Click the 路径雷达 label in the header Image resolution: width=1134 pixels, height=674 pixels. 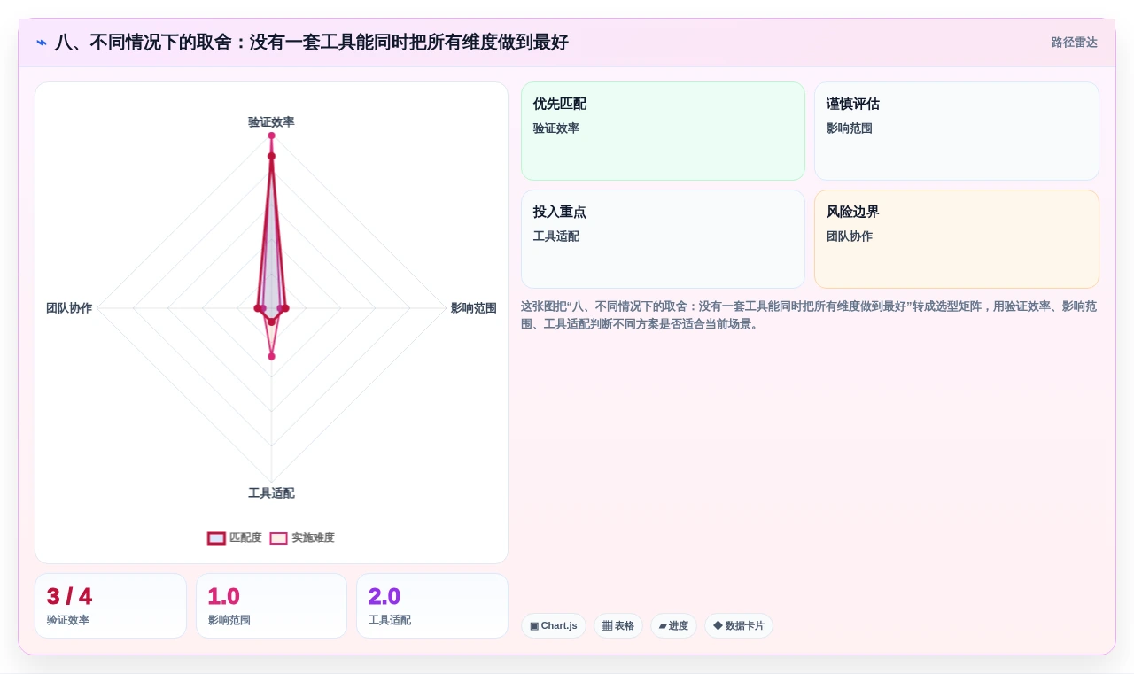pos(1074,43)
